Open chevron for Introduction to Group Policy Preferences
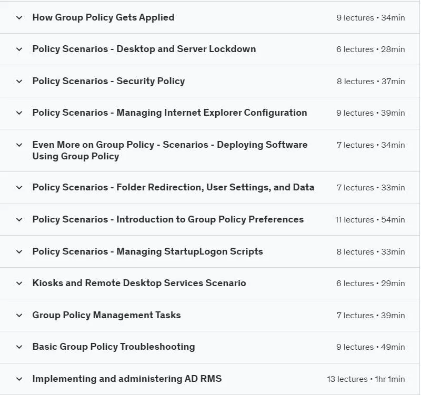The width and height of the screenshot is (421, 395). 19,220
